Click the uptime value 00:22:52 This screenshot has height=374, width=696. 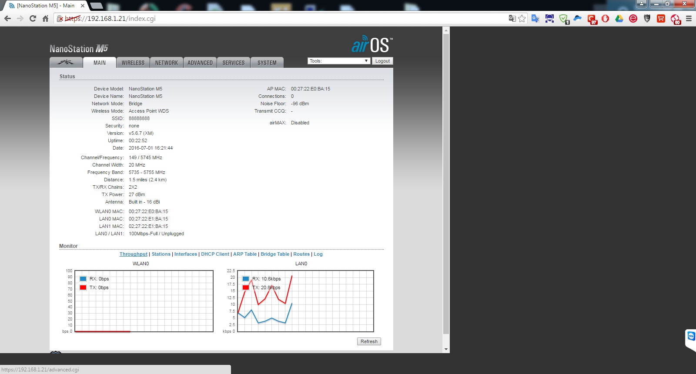point(138,140)
